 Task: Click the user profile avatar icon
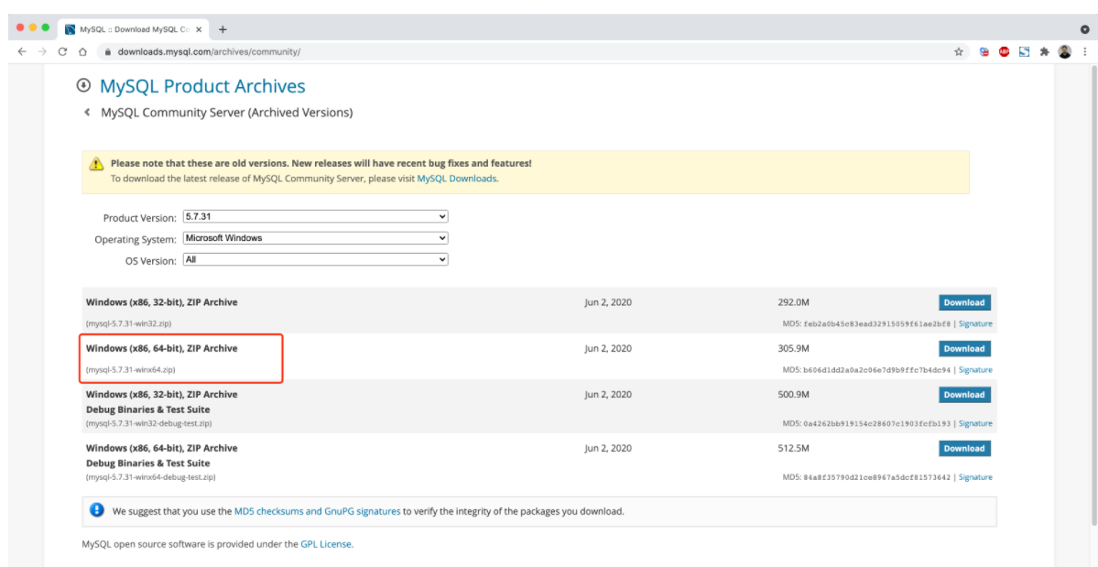[1065, 52]
